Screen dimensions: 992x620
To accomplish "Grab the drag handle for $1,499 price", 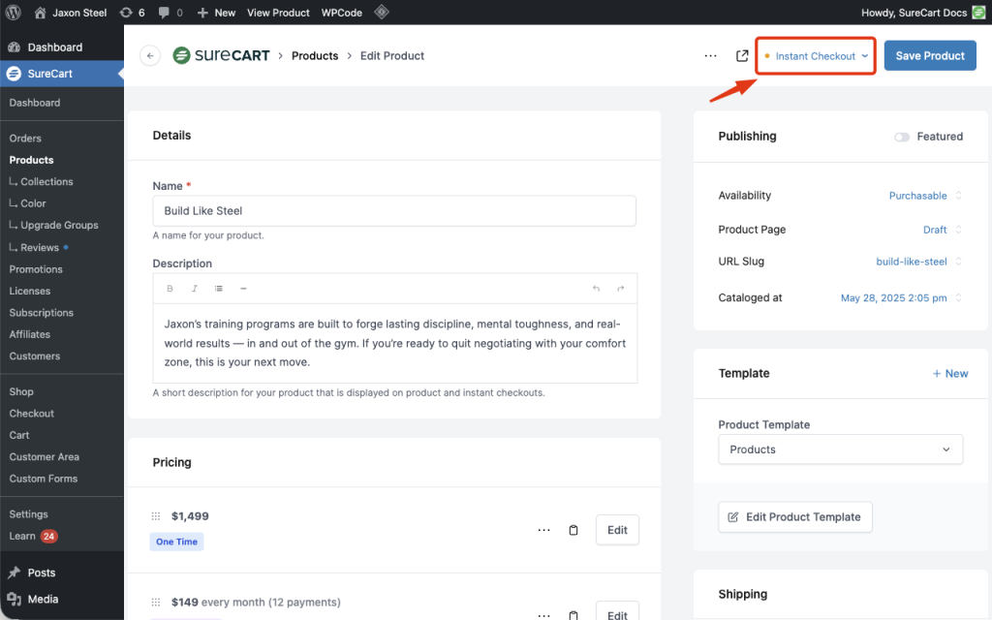I will [156, 516].
